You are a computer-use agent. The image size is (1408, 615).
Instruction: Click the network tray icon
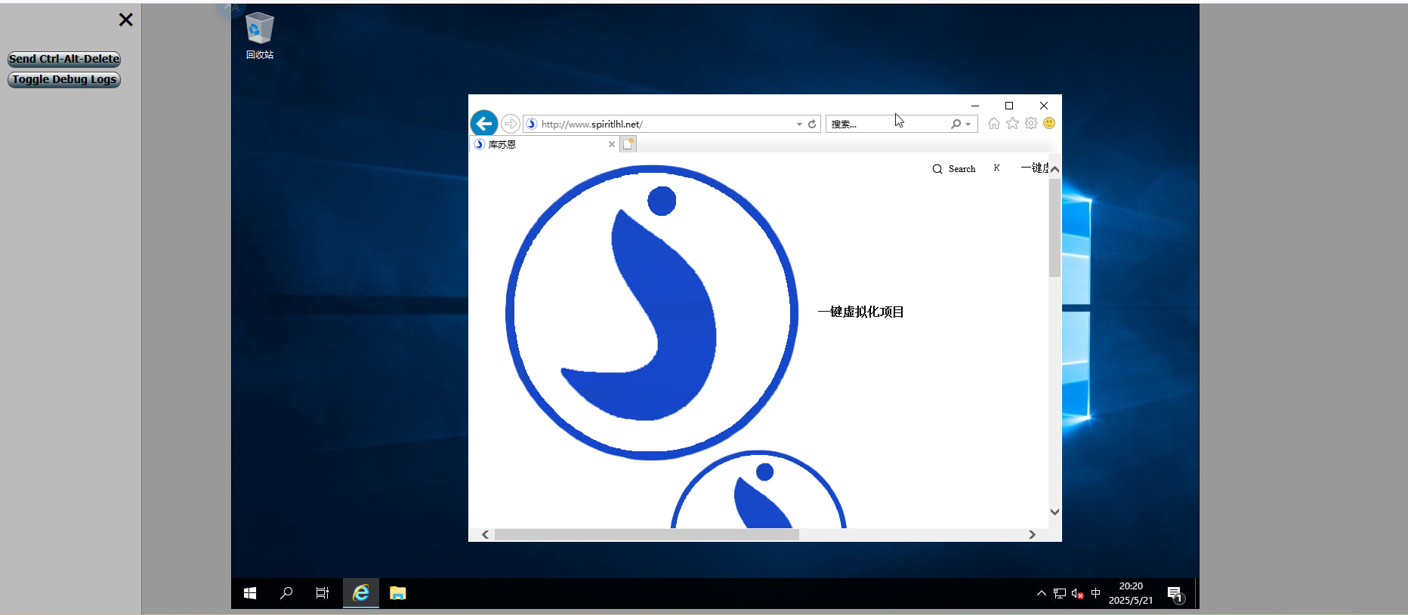[1060, 594]
